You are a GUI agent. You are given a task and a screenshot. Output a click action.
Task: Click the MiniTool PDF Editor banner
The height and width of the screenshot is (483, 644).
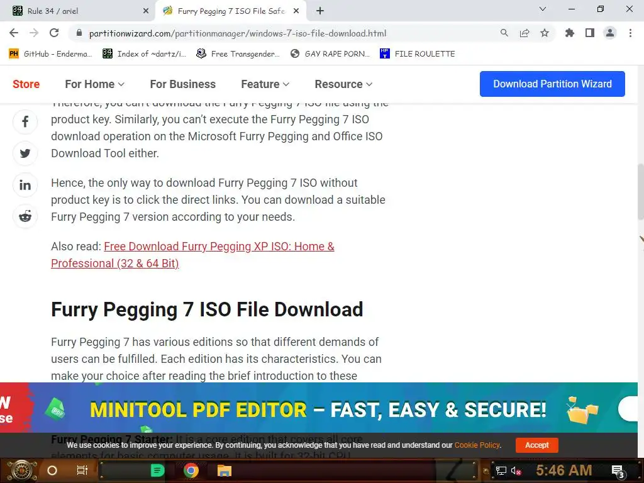pos(319,408)
